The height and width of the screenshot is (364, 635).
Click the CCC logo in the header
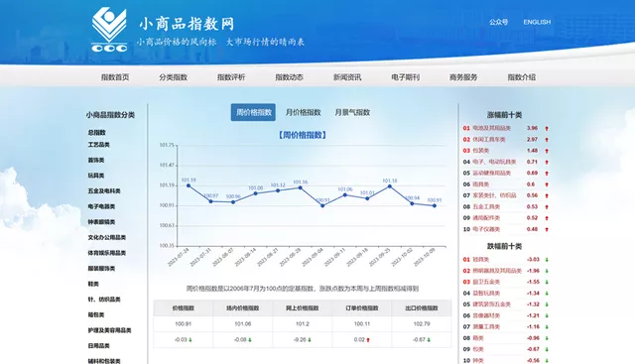(109, 30)
